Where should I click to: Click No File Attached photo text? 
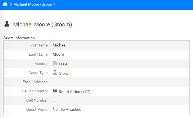click(67, 109)
